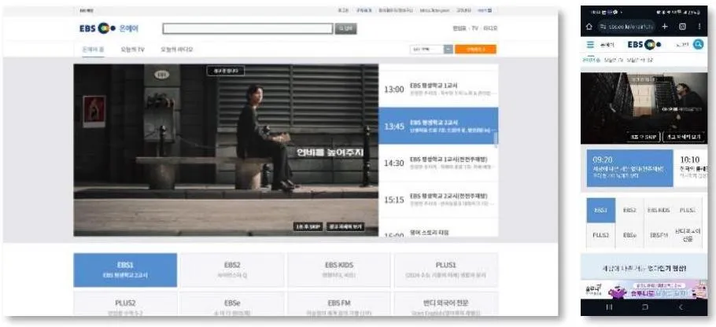Image resolution: width=716 pixels, height=327 pixels.
Task: Tap the PLUS2 channel tile on mobile
Action: [601, 235]
